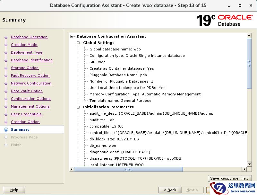Click the vertical scrollbar down arrow
Screen dimensions: 257x195
(249, 164)
